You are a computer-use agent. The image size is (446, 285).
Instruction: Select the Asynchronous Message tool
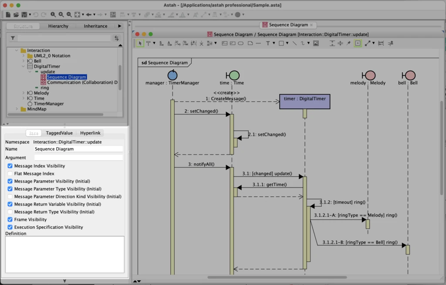[169, 43]
